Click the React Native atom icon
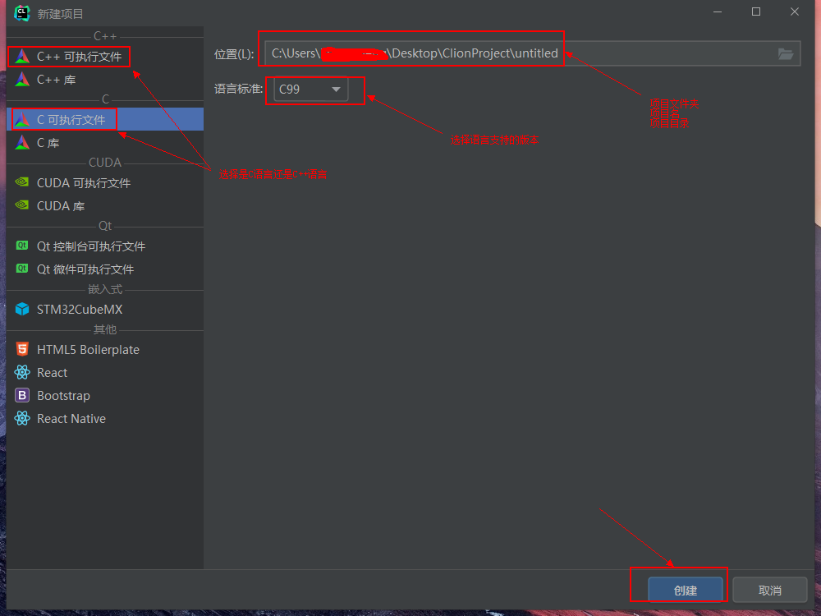 pyautogui.click(x=22, y=419)
